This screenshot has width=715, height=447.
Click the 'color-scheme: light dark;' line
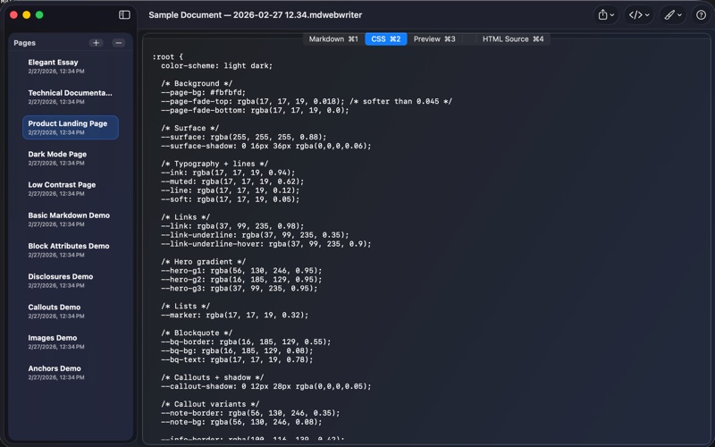coord(216,65)
